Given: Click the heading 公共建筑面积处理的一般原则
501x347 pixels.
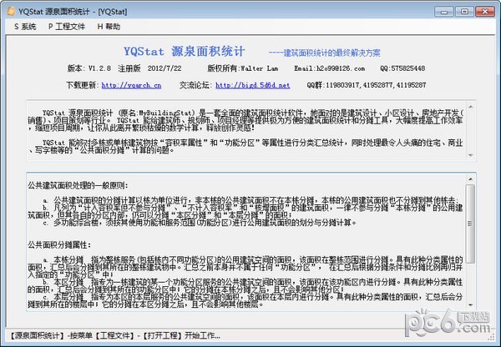Looking at the screenshot, I should (x=78, y=185).
